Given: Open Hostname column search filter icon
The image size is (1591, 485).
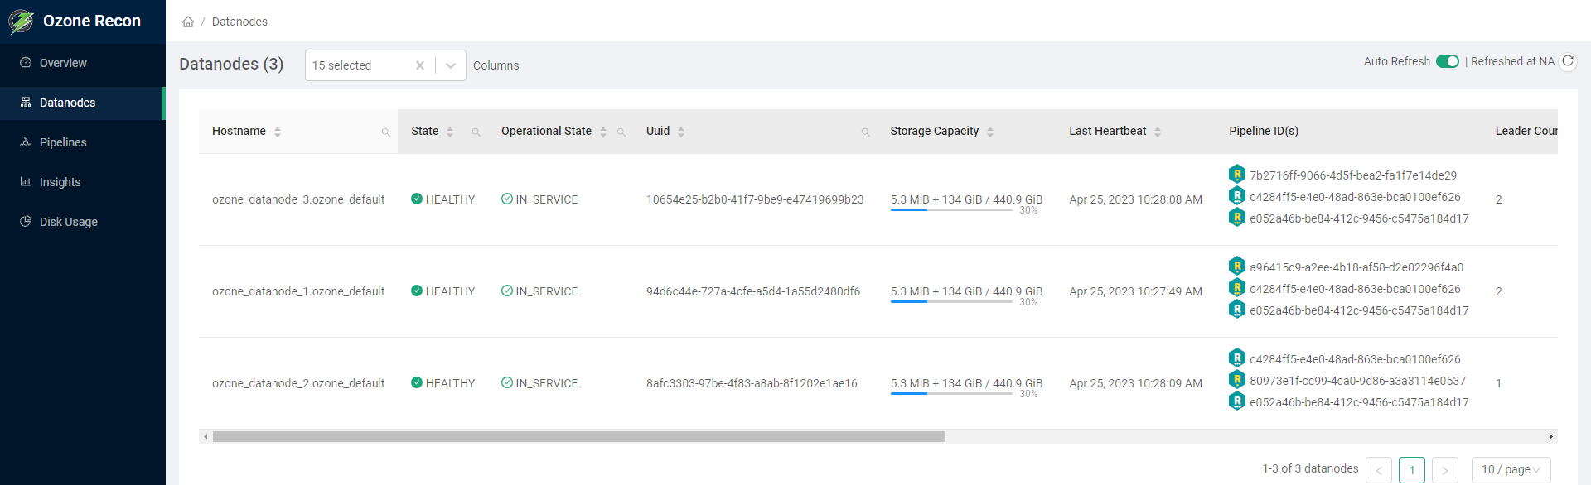Looking at the screenshot, I should point(385,132).
